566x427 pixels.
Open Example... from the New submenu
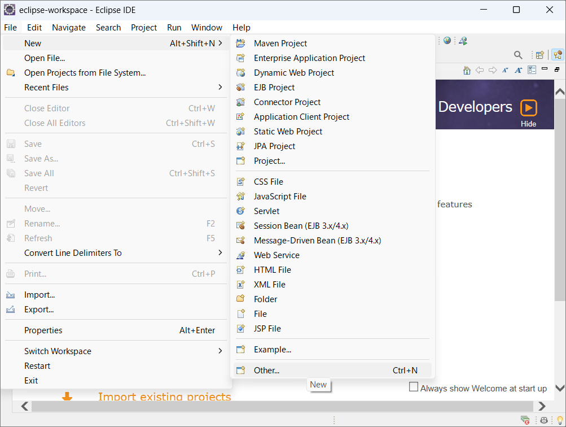[x=332, y=350]
